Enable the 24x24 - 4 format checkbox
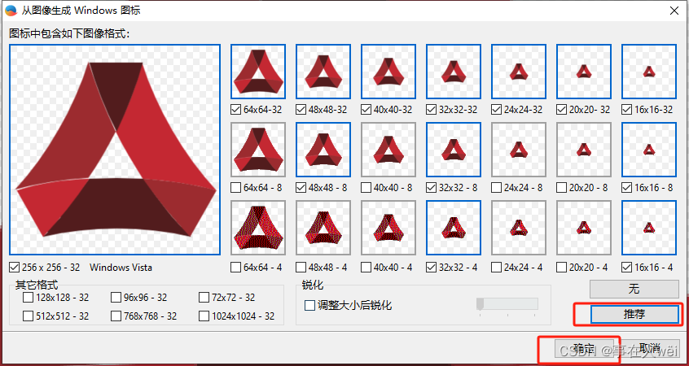The height and width of the screenshot is (366, 689). (x=497, y=267)
